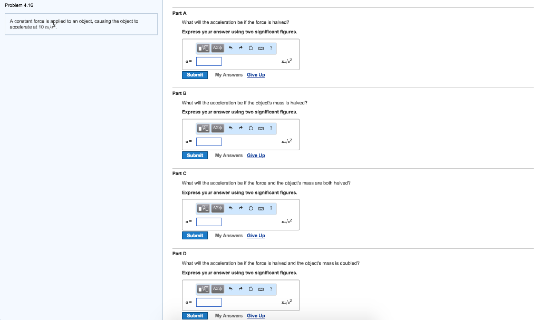The width and height of the screenshot is (540, 320).
Task: Click the constant force problem statement text
Action: (74, 24)
